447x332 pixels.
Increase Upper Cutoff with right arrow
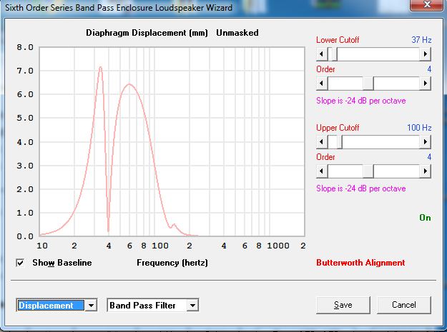pos(426,141)
